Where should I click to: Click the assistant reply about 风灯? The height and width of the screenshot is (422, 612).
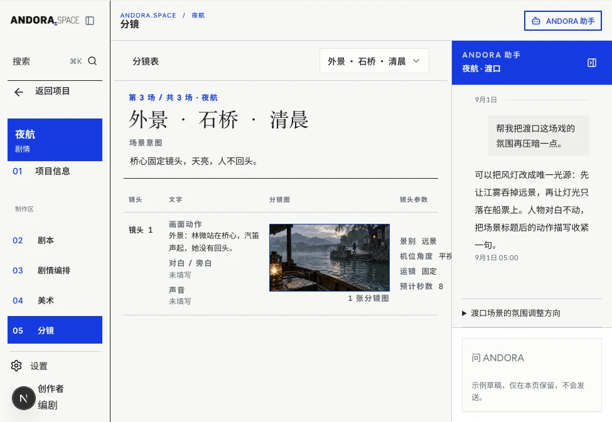(532, 210)
